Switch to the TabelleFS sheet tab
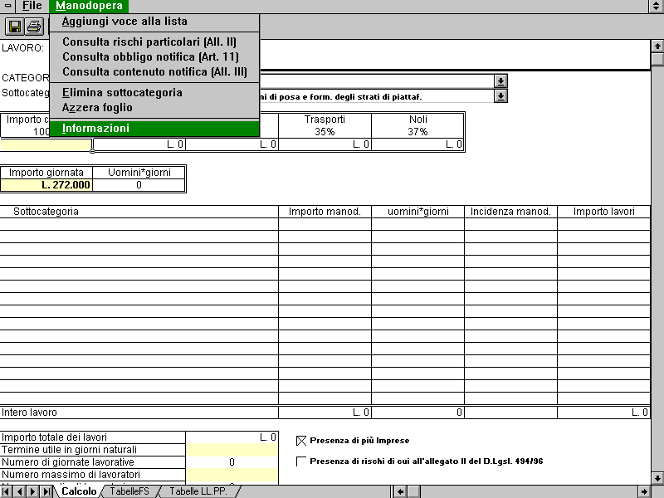The width and height of the screenshot is (664, 498). point(129,491)
